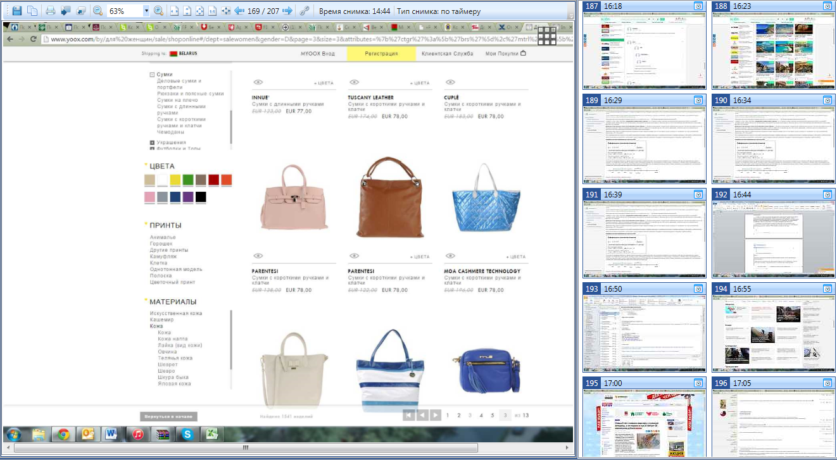Pick the green color swatch

[x=188, y=180]
